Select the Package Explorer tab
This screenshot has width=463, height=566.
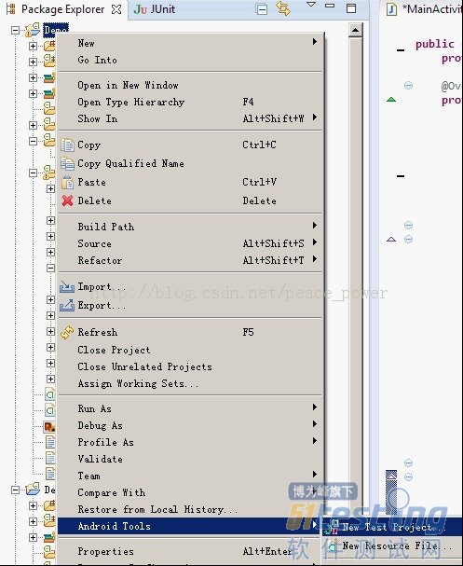tap(63, 9)
